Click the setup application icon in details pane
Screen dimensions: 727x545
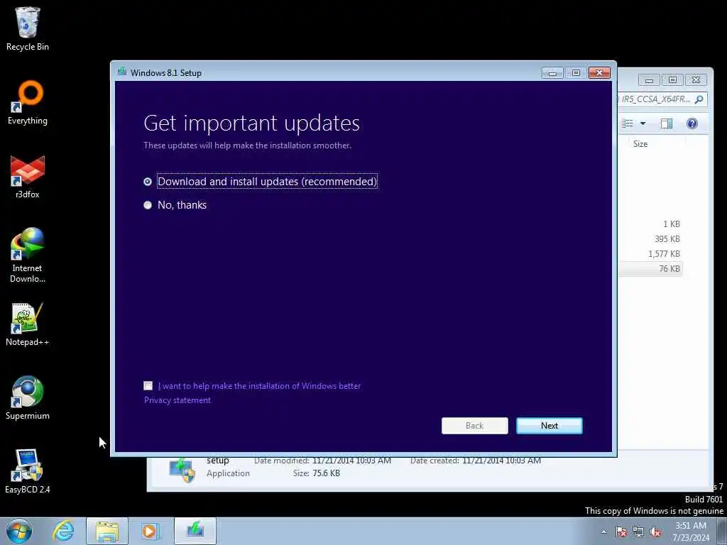(182, 470)
